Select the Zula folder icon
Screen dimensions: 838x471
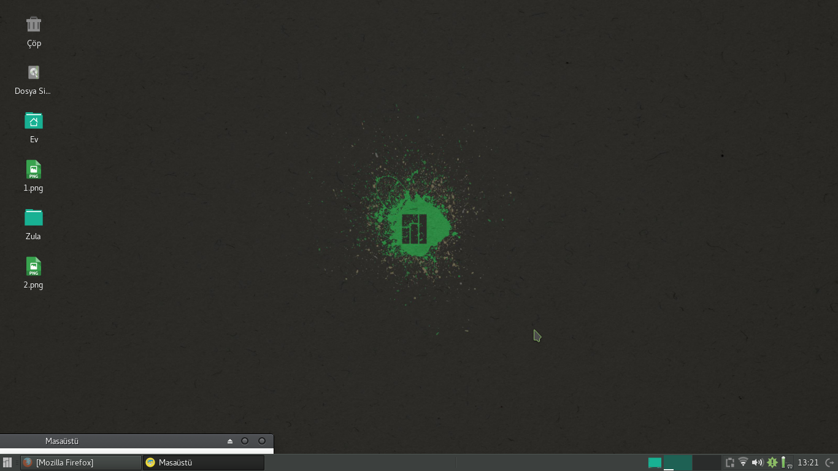(34, 218)
